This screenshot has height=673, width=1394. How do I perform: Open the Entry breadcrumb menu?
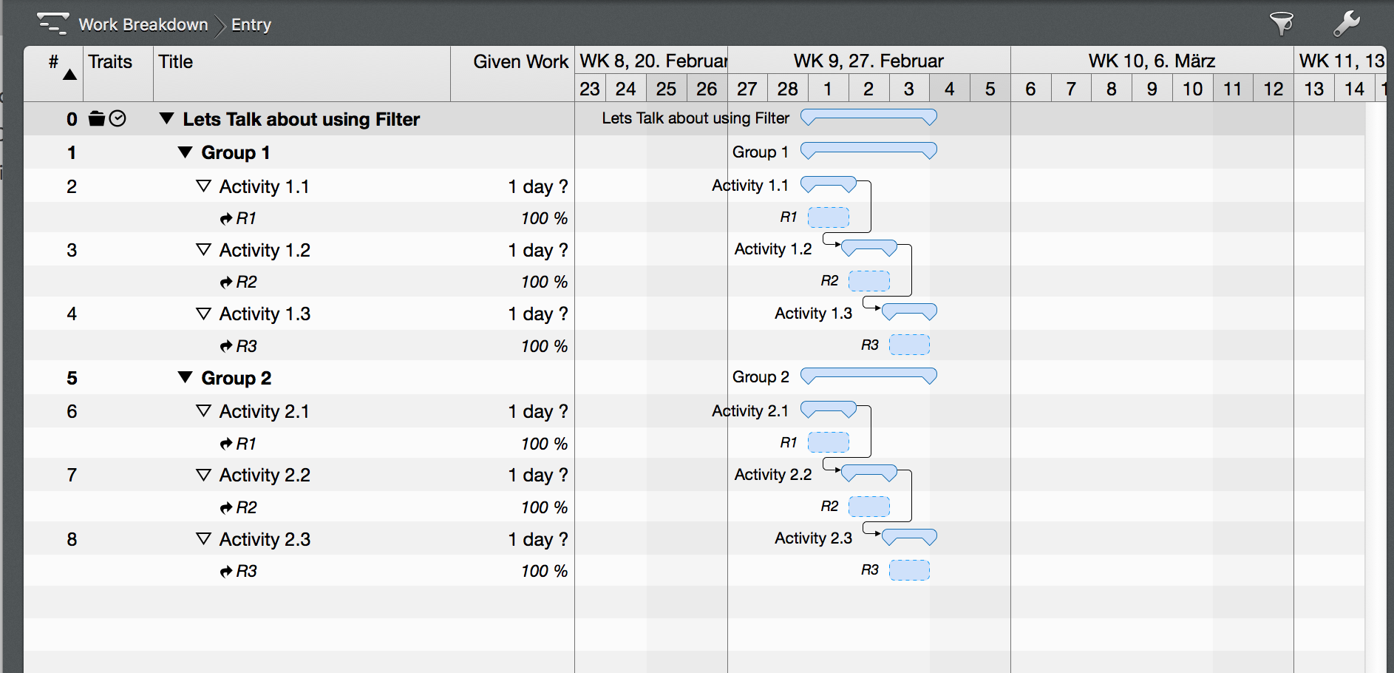click(x=251, y=24)
